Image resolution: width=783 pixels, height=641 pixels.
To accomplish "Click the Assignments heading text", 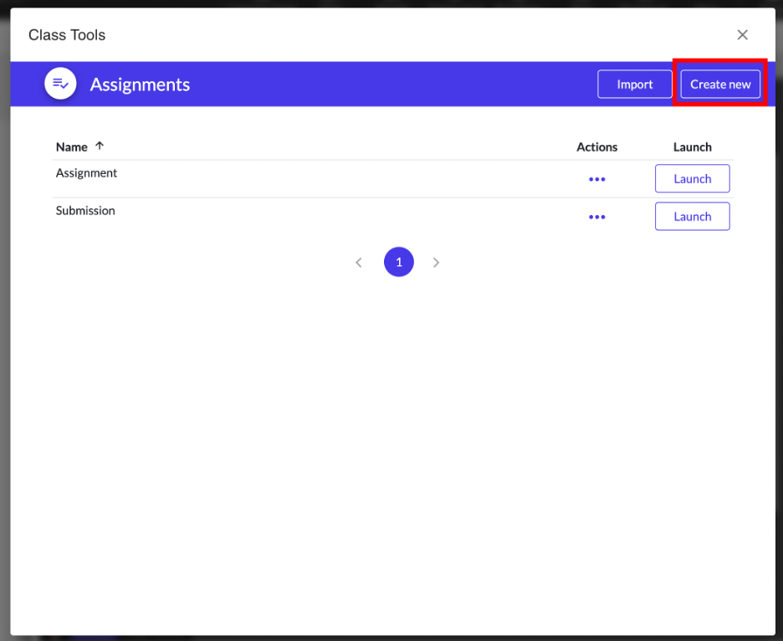I will tap(140, 85).
